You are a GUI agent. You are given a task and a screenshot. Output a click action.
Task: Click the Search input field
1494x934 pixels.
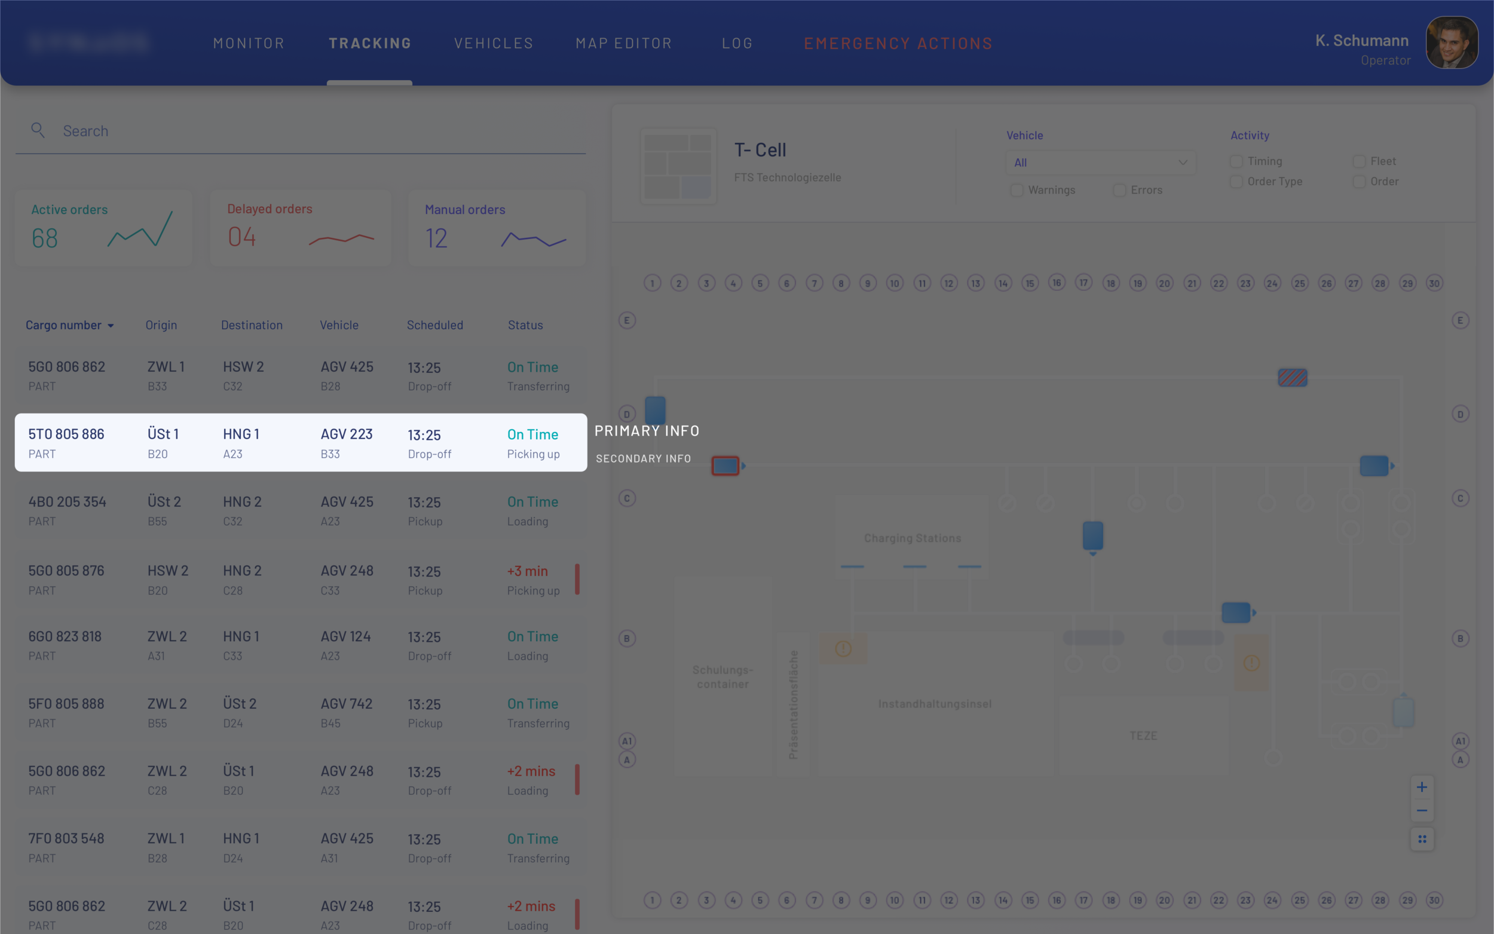tap(309, 131)
